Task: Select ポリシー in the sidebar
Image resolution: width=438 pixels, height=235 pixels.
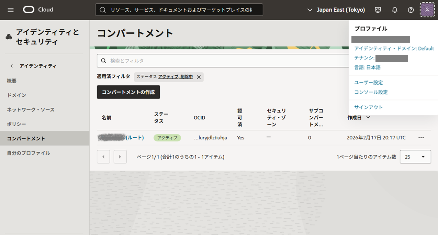Action: point(16,124)
